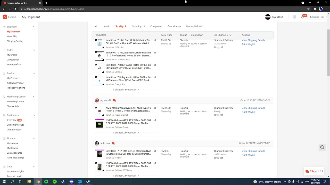Viewport: 330px width, 185px height.
Task: Open Customers Overview in sidebar
Action: 11,120
